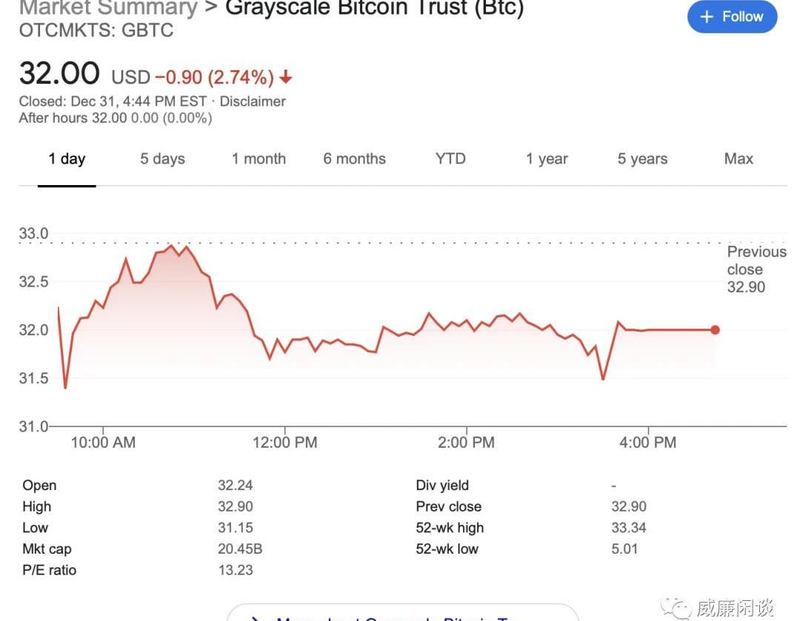
Task: View the 5 years chart range
Action: click(x=642, y=159)
